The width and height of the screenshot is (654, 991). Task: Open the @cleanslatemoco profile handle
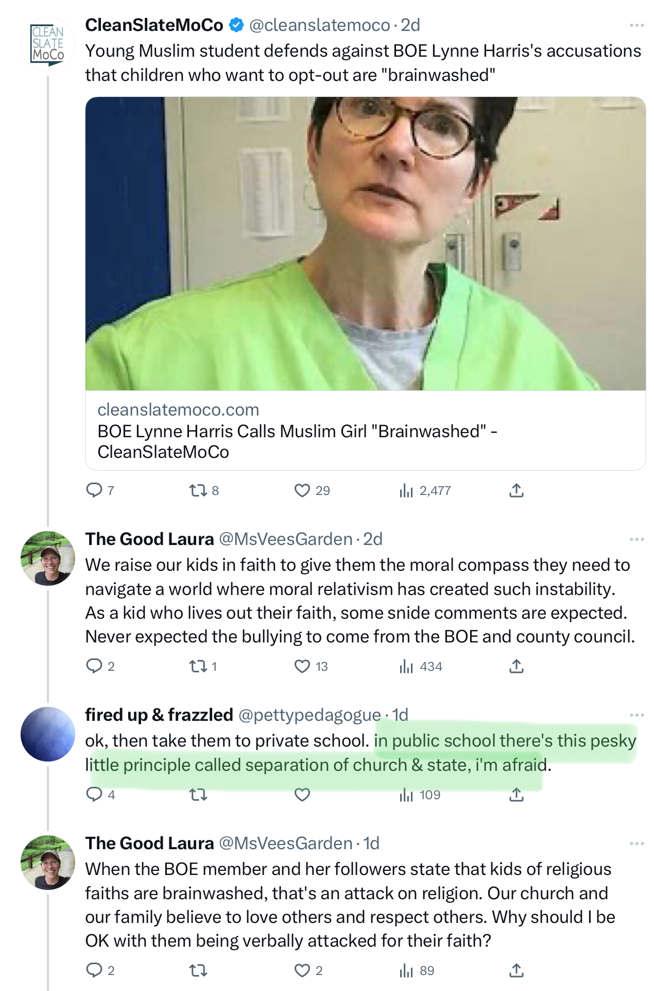(x=319, y=25)
